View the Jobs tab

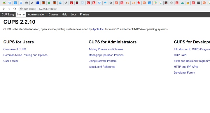(73, 15)
